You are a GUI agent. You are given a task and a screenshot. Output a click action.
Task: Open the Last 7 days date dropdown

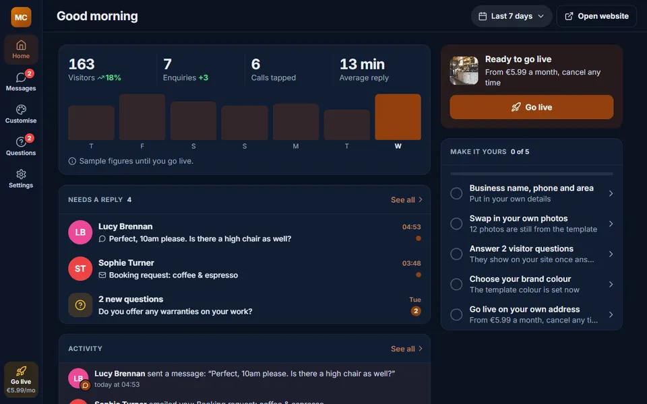tap(512, 16)
